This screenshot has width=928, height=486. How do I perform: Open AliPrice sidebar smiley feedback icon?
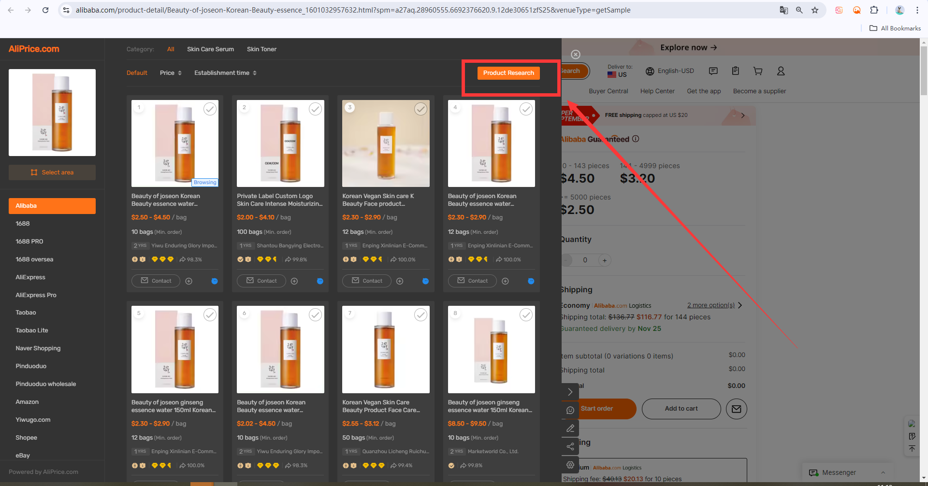pos(570,410)
